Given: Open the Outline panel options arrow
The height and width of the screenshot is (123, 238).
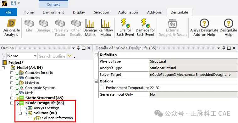Looking at the screenshot, I should pyautogui.click(x=74, y=48).
